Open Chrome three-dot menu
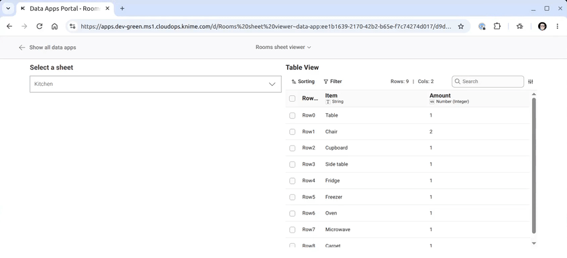 click(x=557, y=26)
